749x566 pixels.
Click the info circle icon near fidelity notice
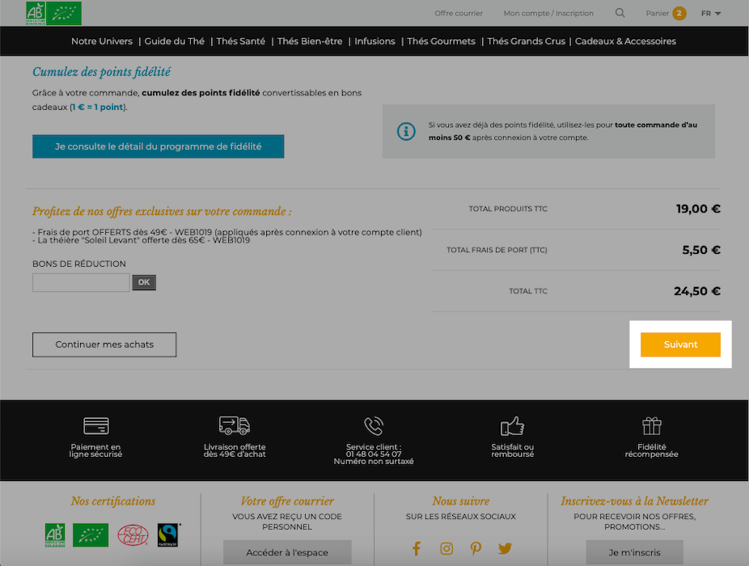point(406,131)
